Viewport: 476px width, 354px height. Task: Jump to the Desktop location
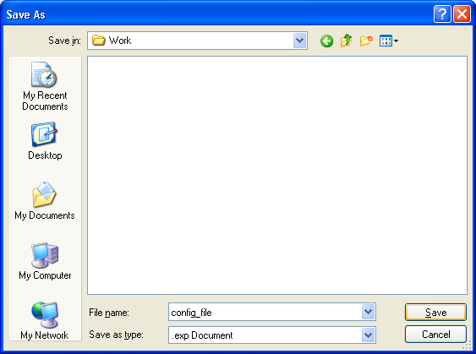pos(45,141)
